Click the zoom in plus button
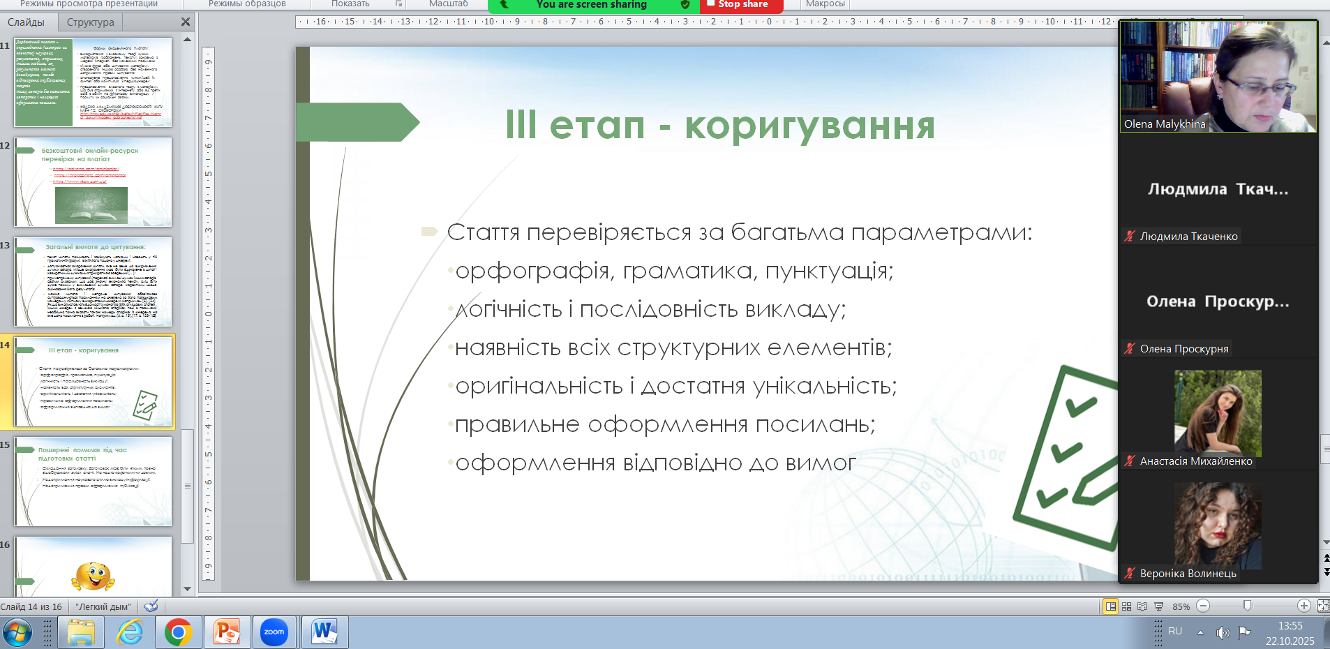Viewport: 1330px width, 649px height. (x=1303, y=606)
